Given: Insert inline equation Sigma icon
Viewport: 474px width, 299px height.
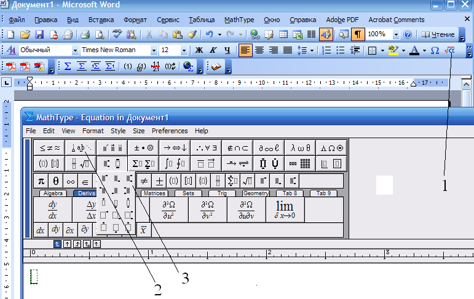Looking at the screenshot, I should click(68, 66).
